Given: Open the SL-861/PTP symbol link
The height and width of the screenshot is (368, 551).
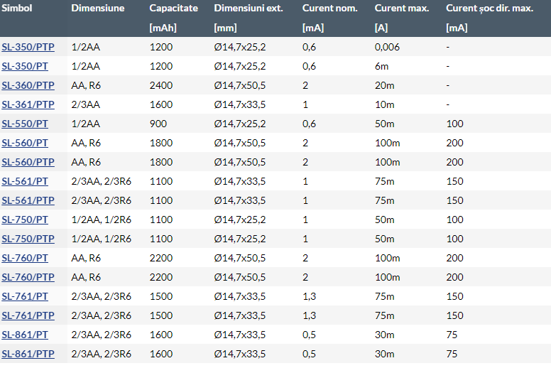Looking at the screenshot, I should click(x=28, y=354).
